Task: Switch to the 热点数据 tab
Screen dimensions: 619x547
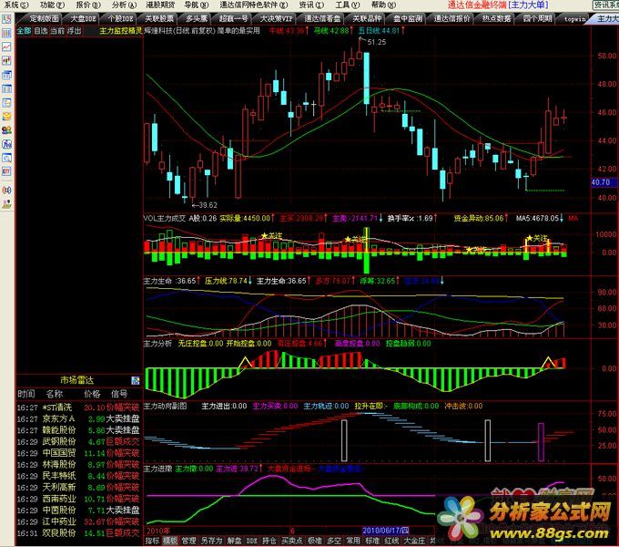Action: [x=496, y=18]
